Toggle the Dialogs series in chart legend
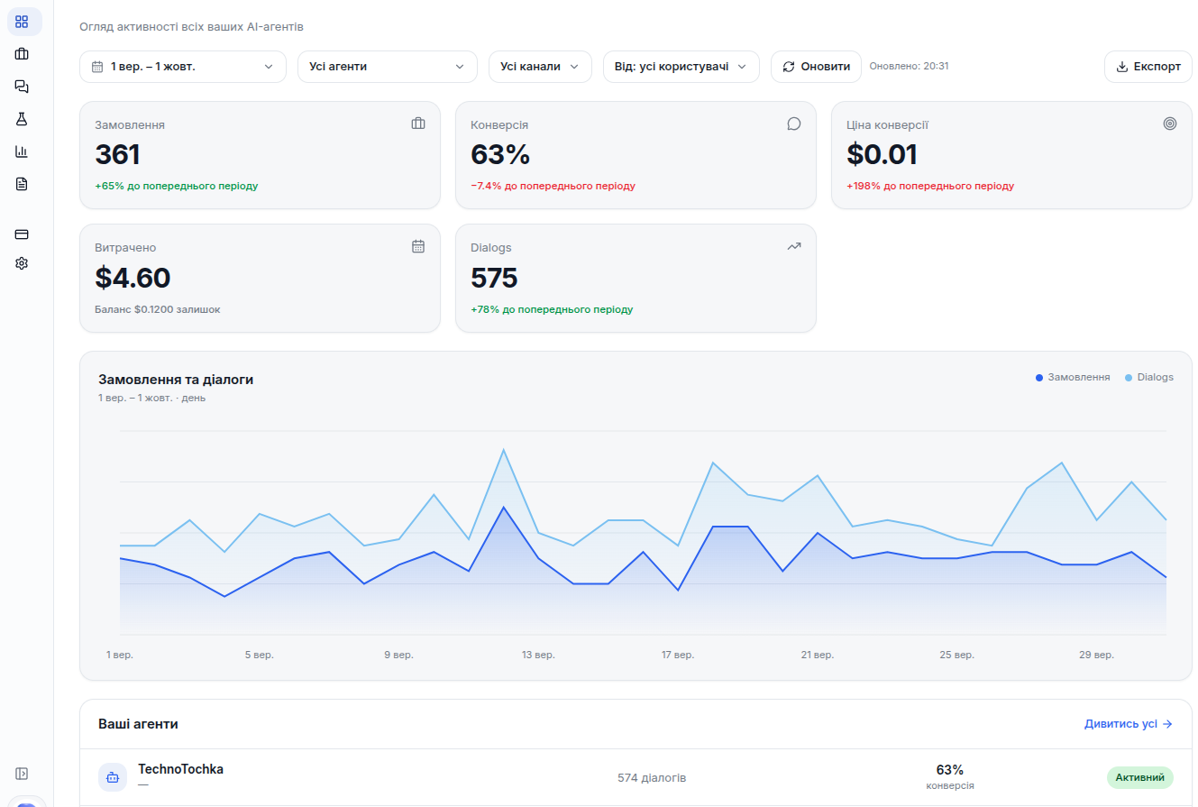1198x807 pixels. [1149, 377]
